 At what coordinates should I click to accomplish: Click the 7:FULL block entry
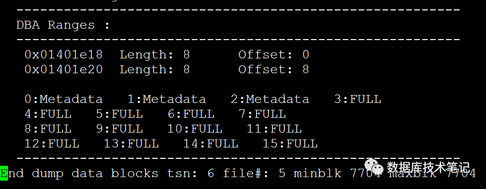(x=262, y=114)
